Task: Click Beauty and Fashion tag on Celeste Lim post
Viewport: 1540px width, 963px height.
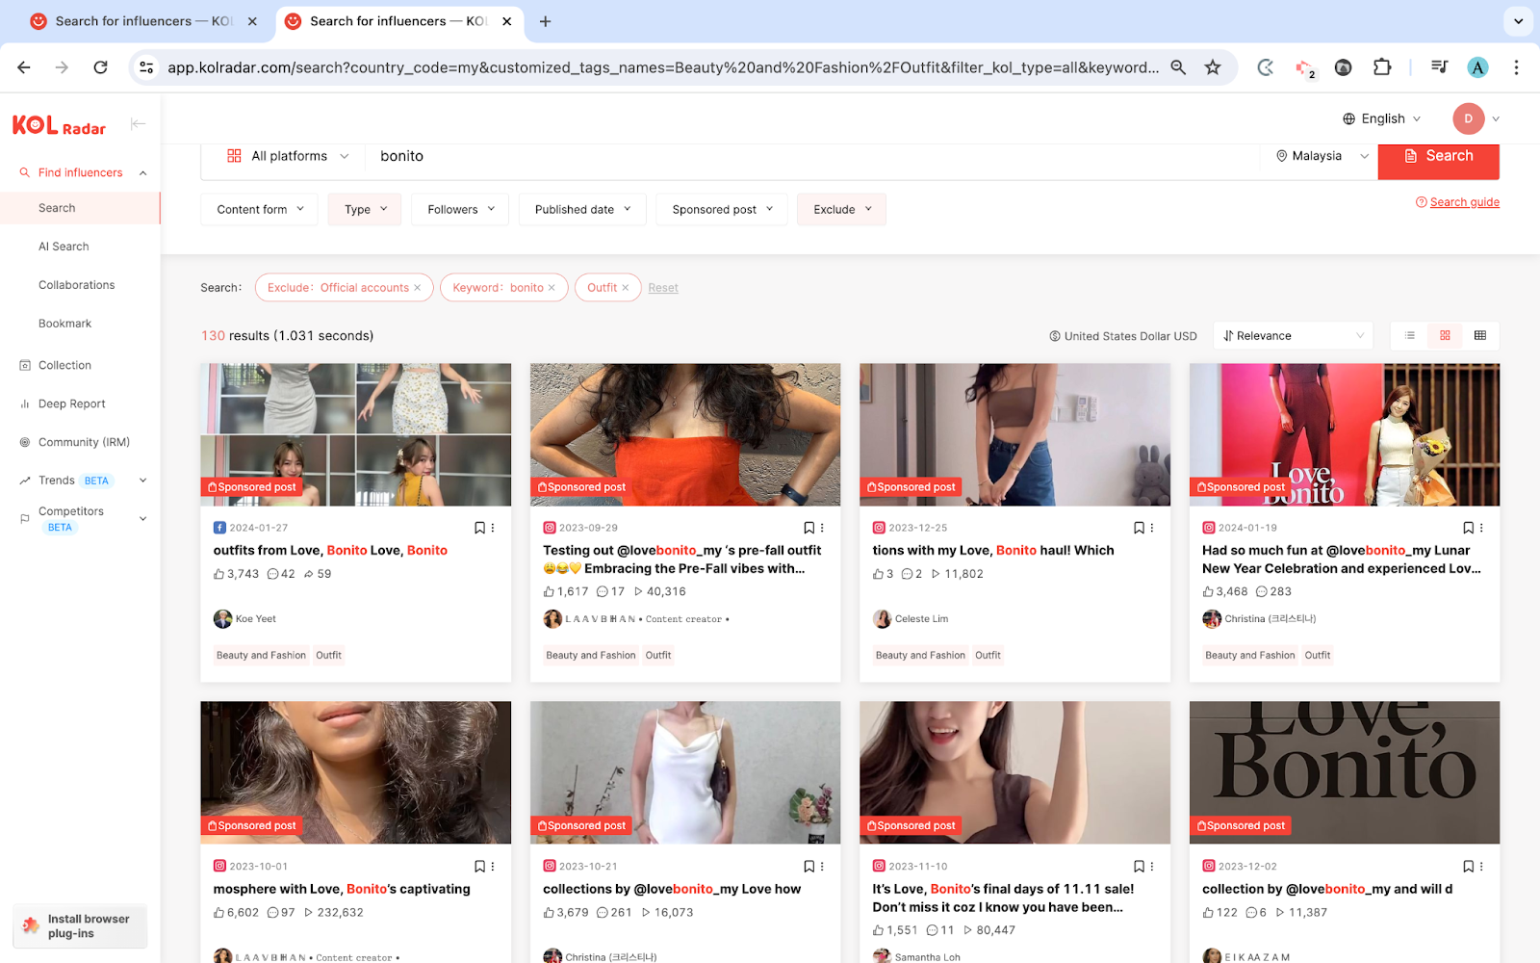Action: click(920, 655)
